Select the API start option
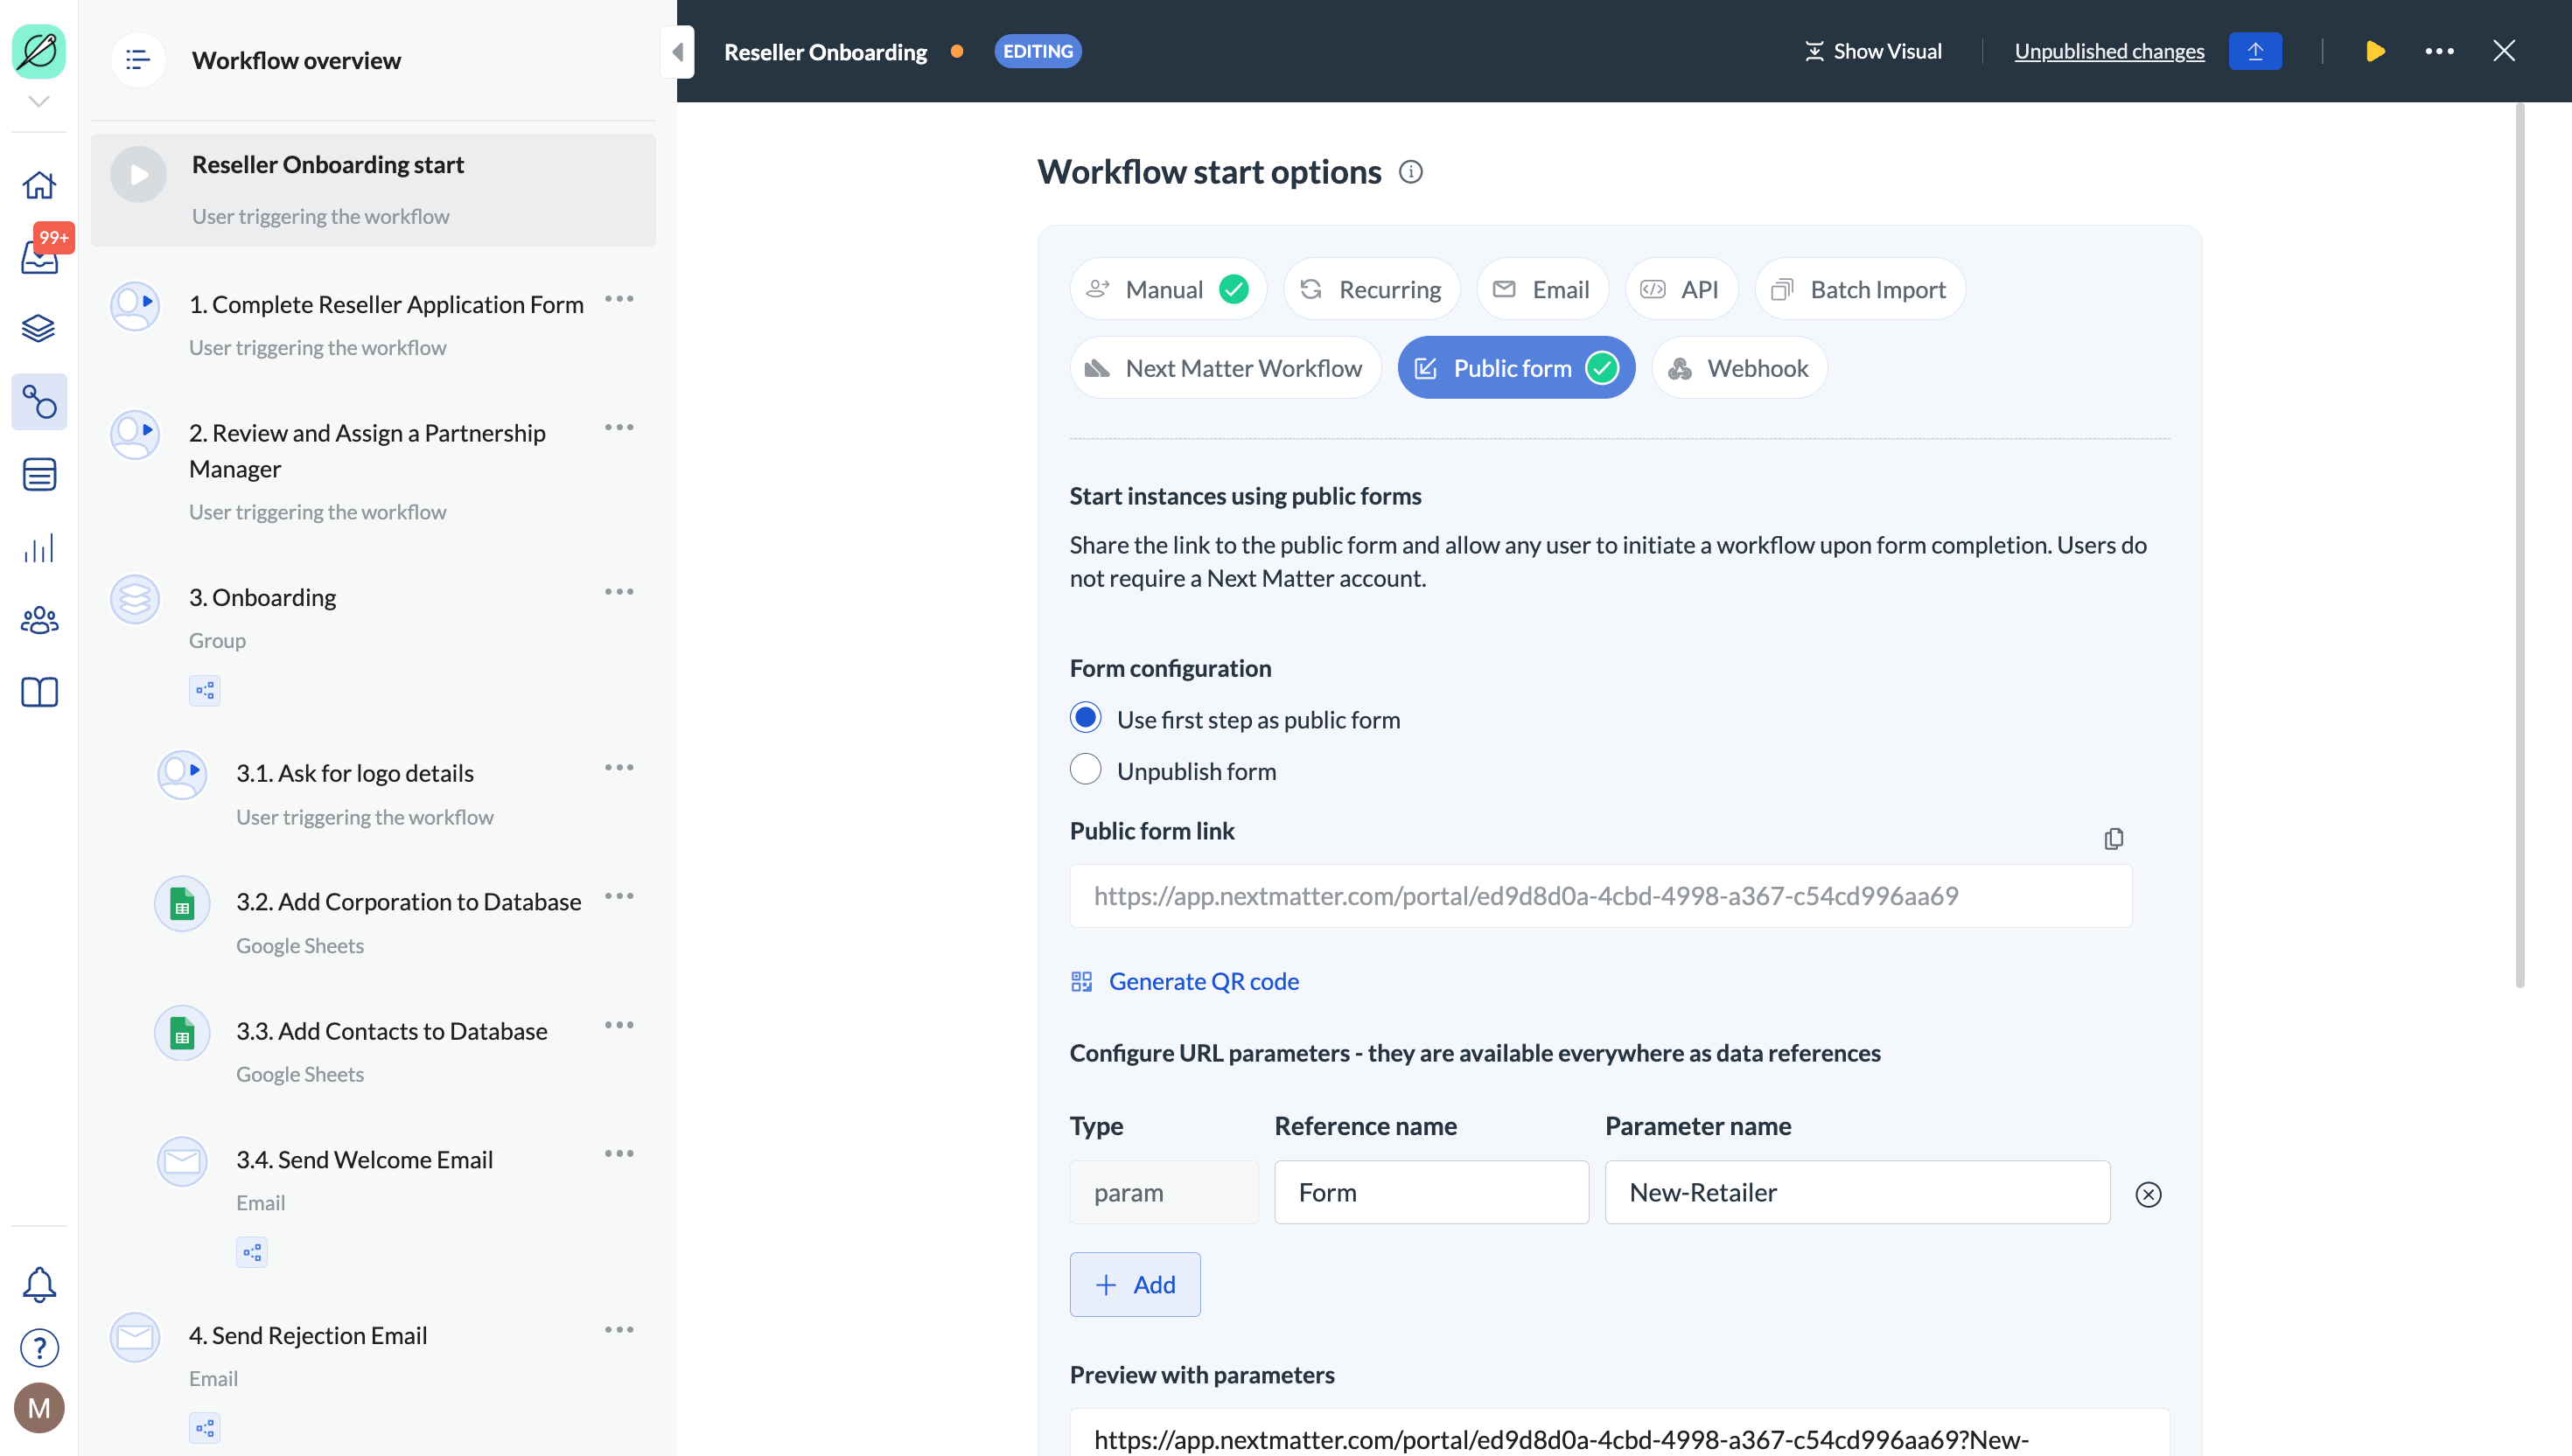 (x=1681, y=290)
